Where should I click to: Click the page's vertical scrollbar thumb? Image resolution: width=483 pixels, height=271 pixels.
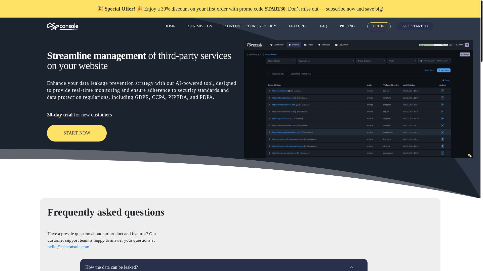click(x=482, y=31)
